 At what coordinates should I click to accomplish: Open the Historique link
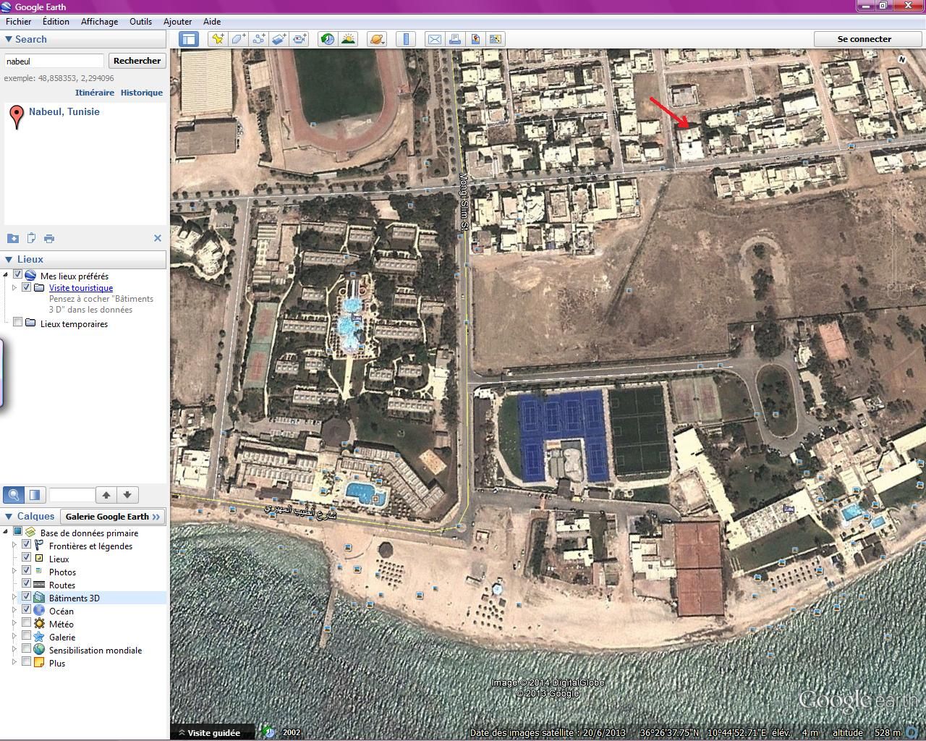click(142, 93)
